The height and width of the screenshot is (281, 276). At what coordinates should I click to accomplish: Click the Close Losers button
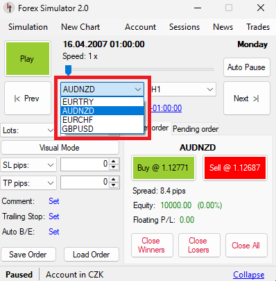pyautogui.click(x=199, y=245)
